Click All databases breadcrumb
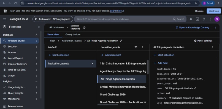222x109 pixels. click(x=56, y=27)
